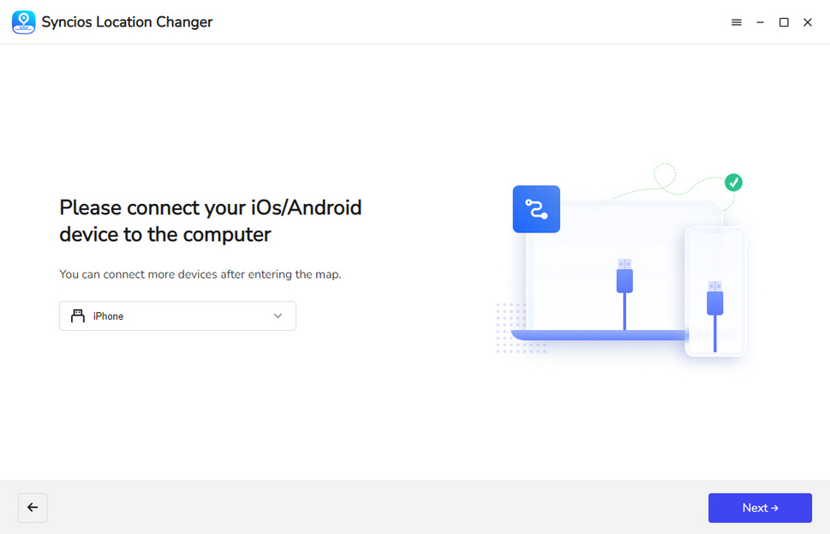The height and width of the screenshot is (534, 830).
Task: Go back using the left arrow button
Action: point(33,507)
